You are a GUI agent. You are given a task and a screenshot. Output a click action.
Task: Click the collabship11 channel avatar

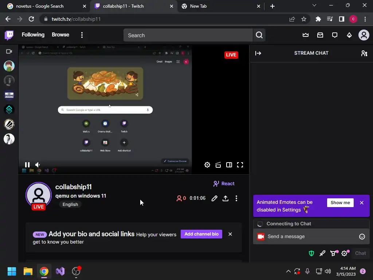pos(39,195)
